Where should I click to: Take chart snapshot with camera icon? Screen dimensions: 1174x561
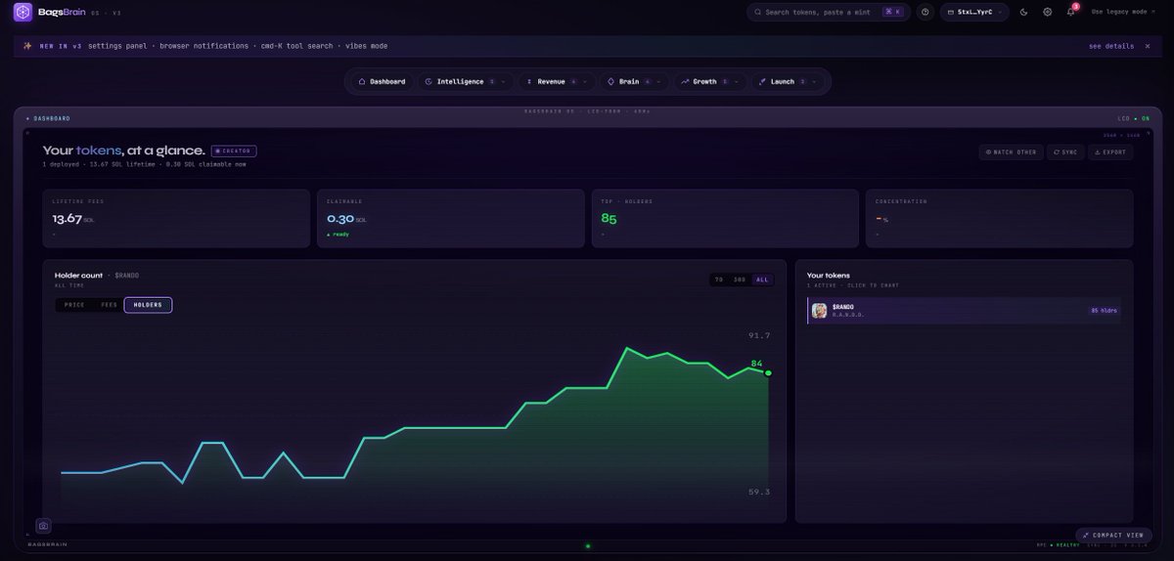click(x=43, y=526)
